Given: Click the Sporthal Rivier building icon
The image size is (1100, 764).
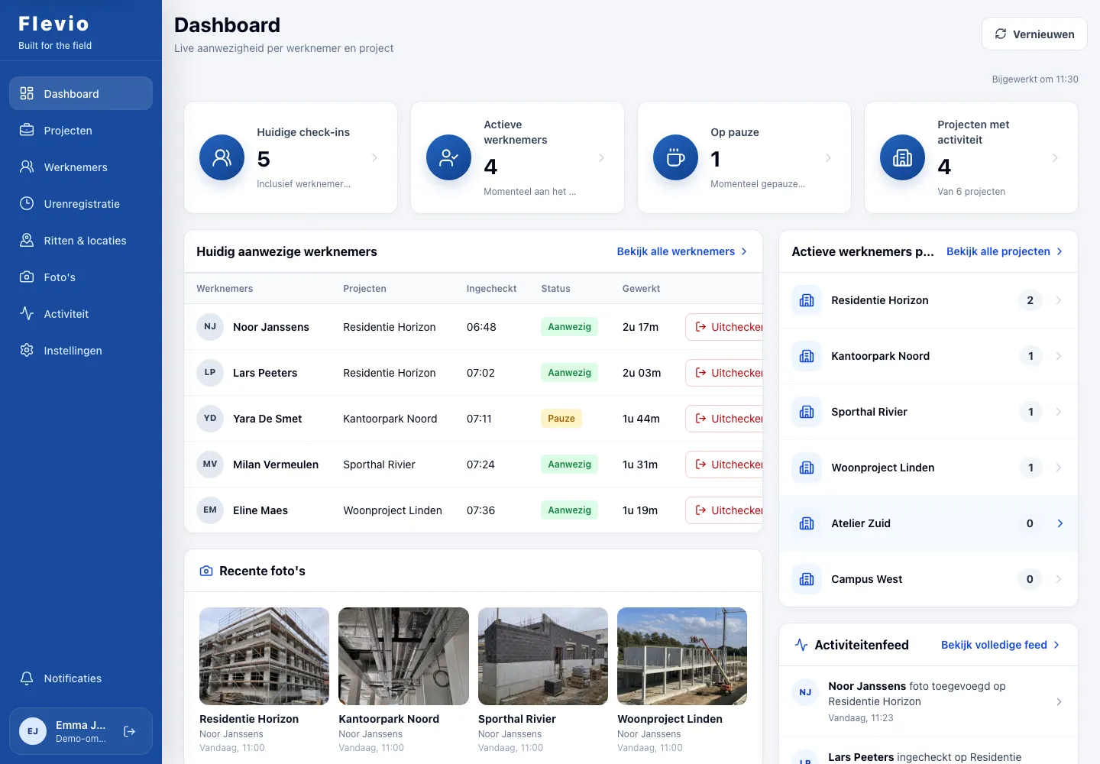Looking at the screenshot, I should 807,412.
